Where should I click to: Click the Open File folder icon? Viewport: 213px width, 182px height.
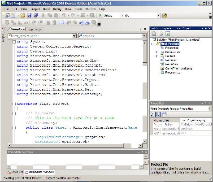point(23,15)
